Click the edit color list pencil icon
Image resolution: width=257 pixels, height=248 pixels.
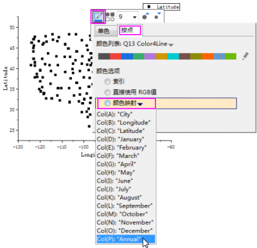[245, 57]
